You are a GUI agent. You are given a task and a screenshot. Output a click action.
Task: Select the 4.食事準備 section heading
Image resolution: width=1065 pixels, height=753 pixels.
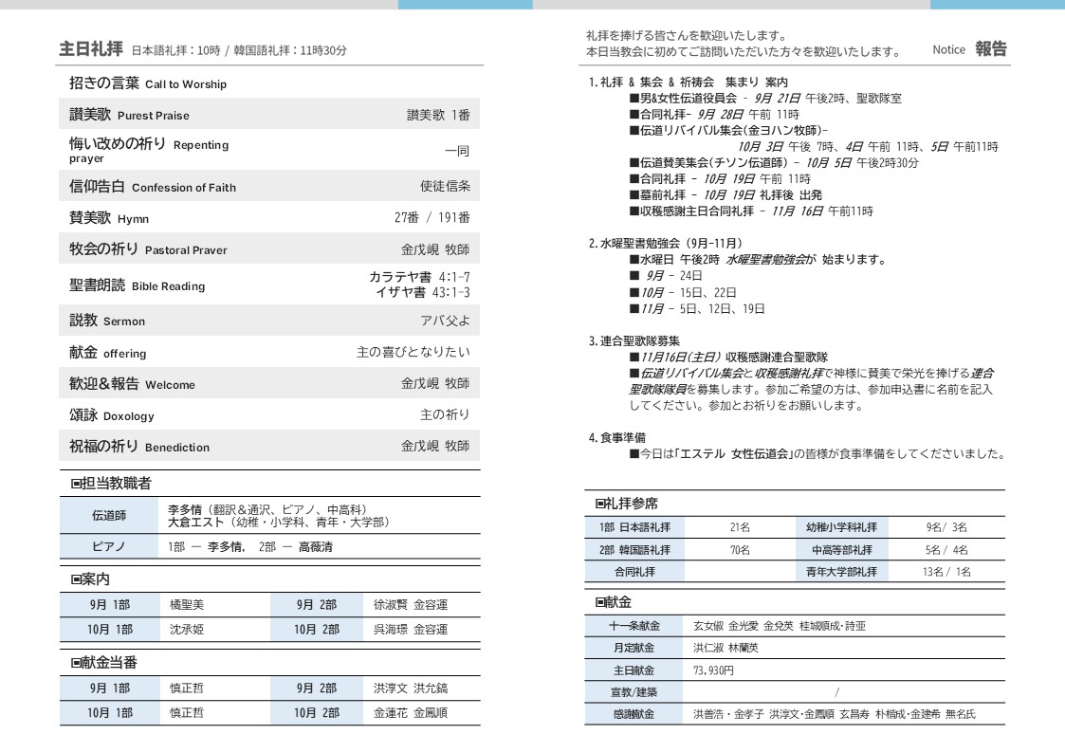[x=617, y=437]
